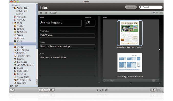Open the iCal Tasks library icon

pos(15,20)
